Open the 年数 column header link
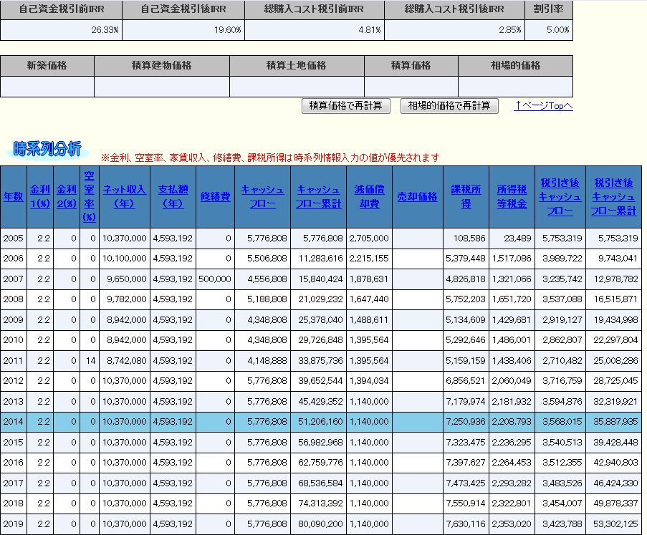The width and height of the screenshot is (647, 535). pyautogui.click(x=13, y=197)
